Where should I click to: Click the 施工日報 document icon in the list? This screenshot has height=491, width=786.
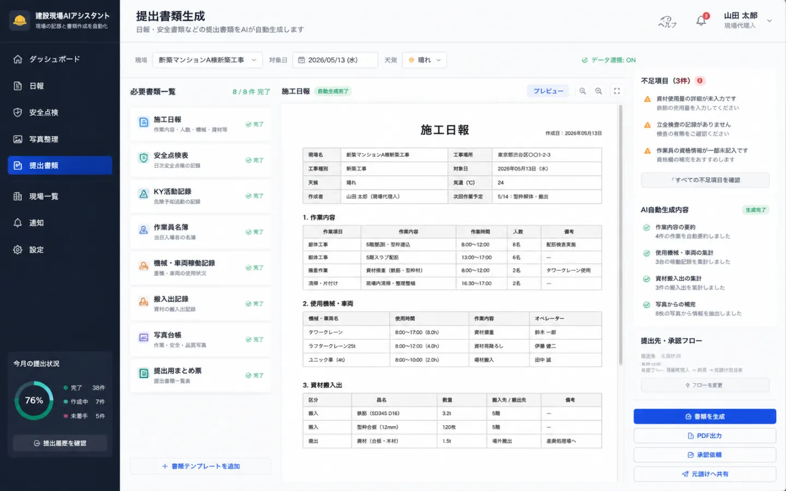pyautogui.click(x=144, y=123)
